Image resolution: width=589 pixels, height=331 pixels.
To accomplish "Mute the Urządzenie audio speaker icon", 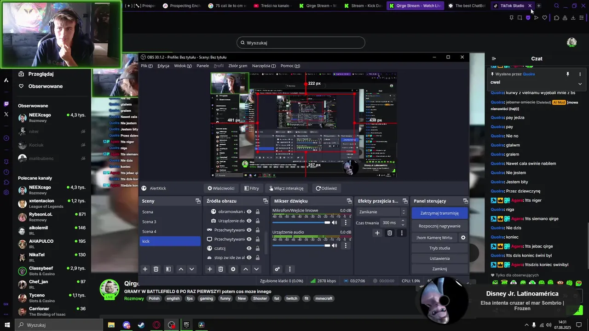I will 335,245.
